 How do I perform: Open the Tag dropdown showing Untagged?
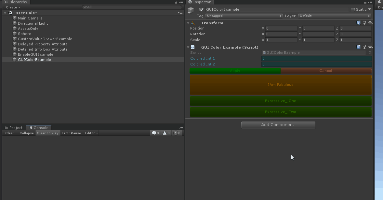coord(244,16)
